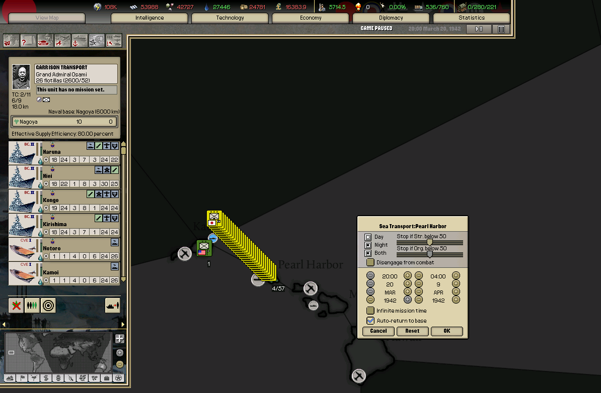This screenshot has height=393, width=601.
Task: Open the naval units list (anchor icon)
Action: [x=80, y=40]
